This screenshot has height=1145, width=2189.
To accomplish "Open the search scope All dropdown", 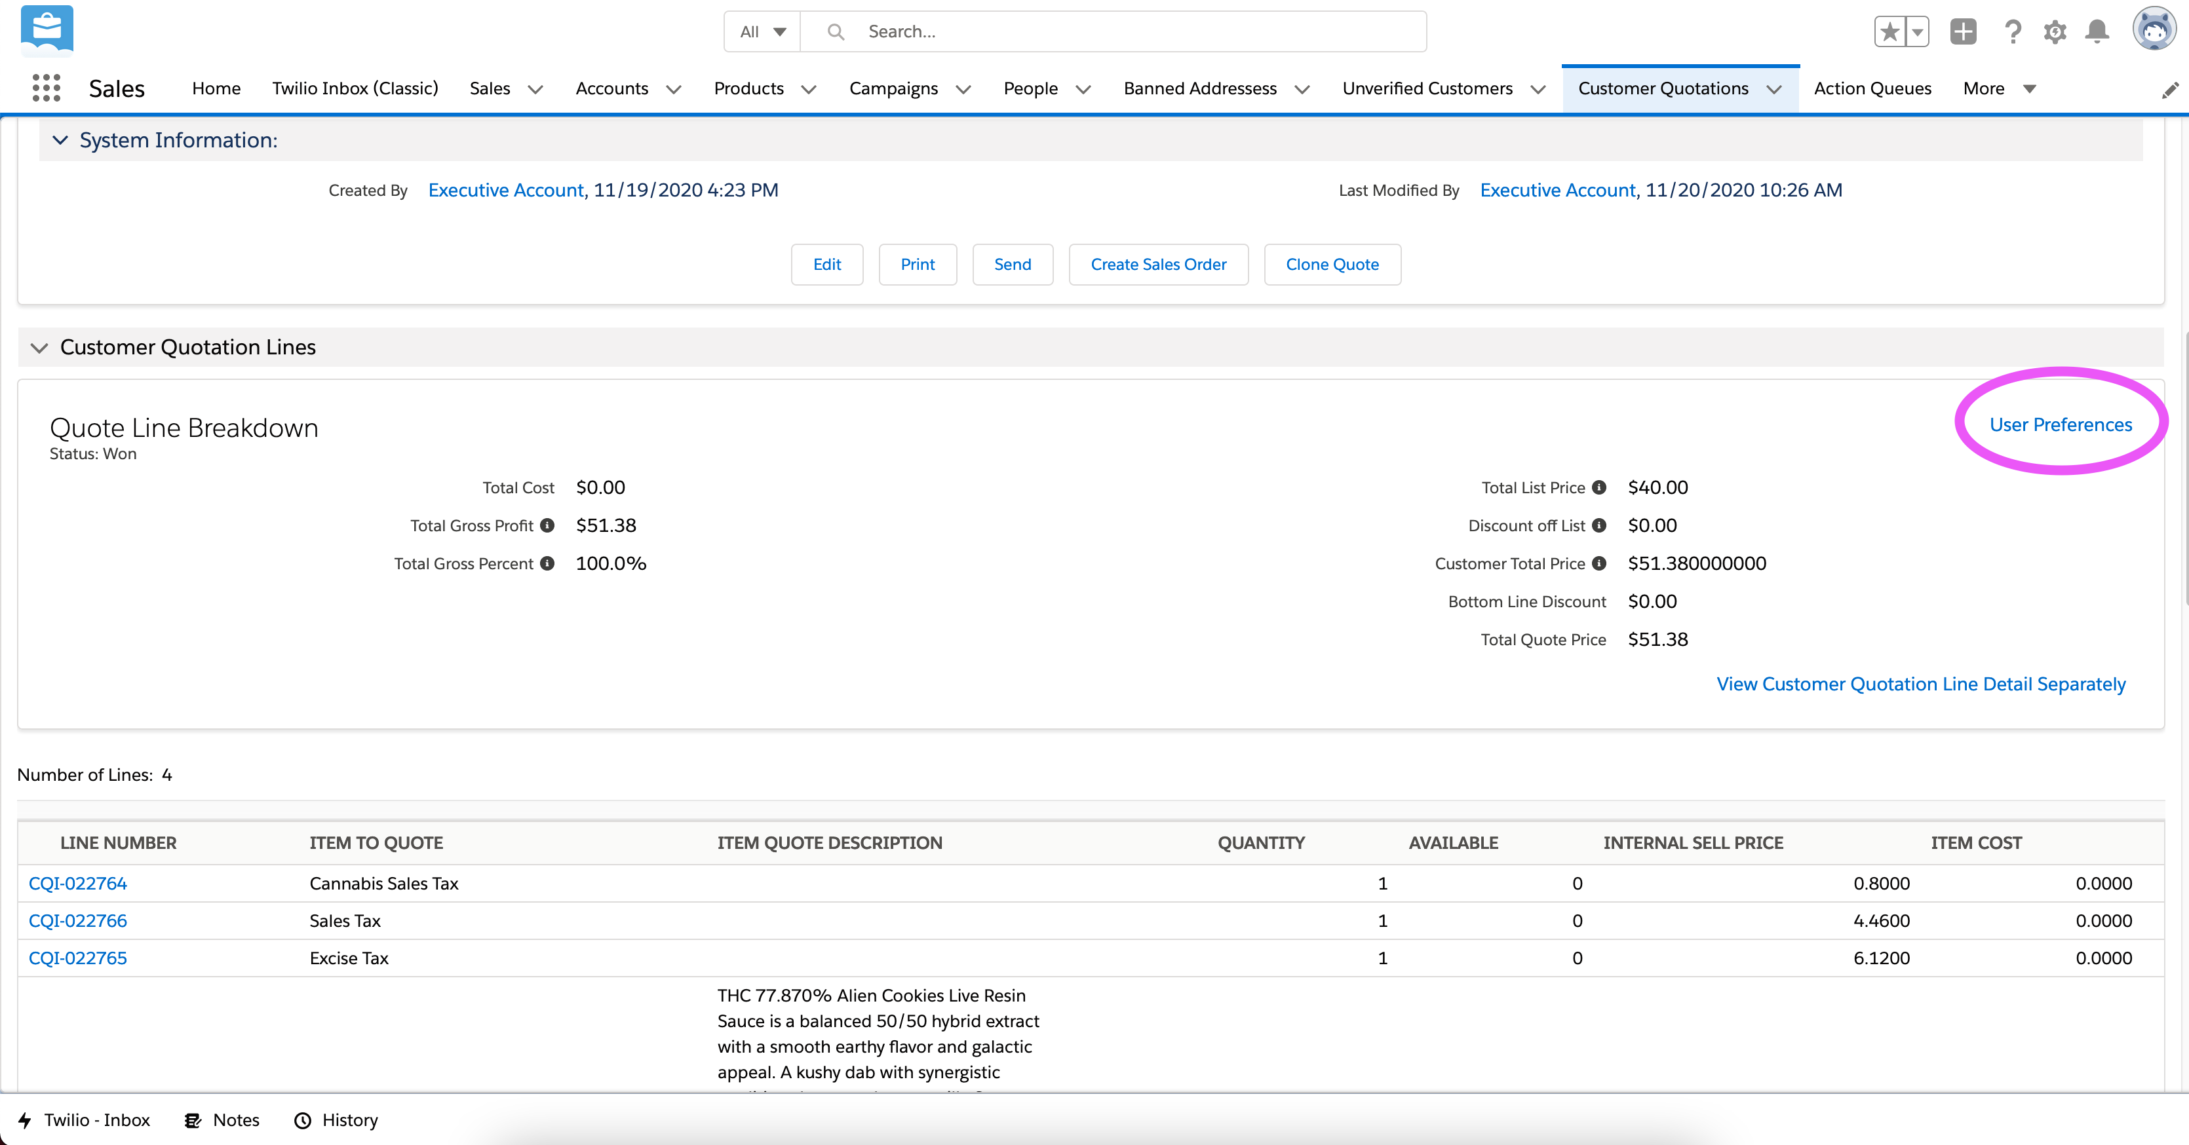I will (762, 31).
